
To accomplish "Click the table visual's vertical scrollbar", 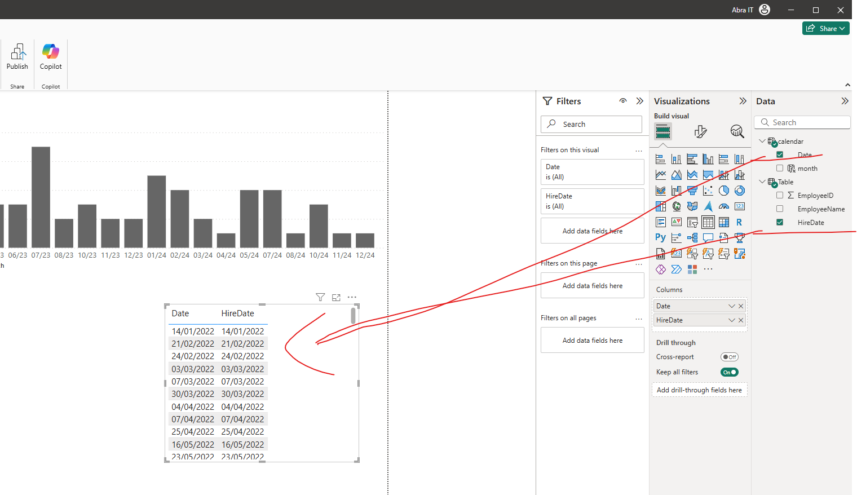I will [353, 316].
